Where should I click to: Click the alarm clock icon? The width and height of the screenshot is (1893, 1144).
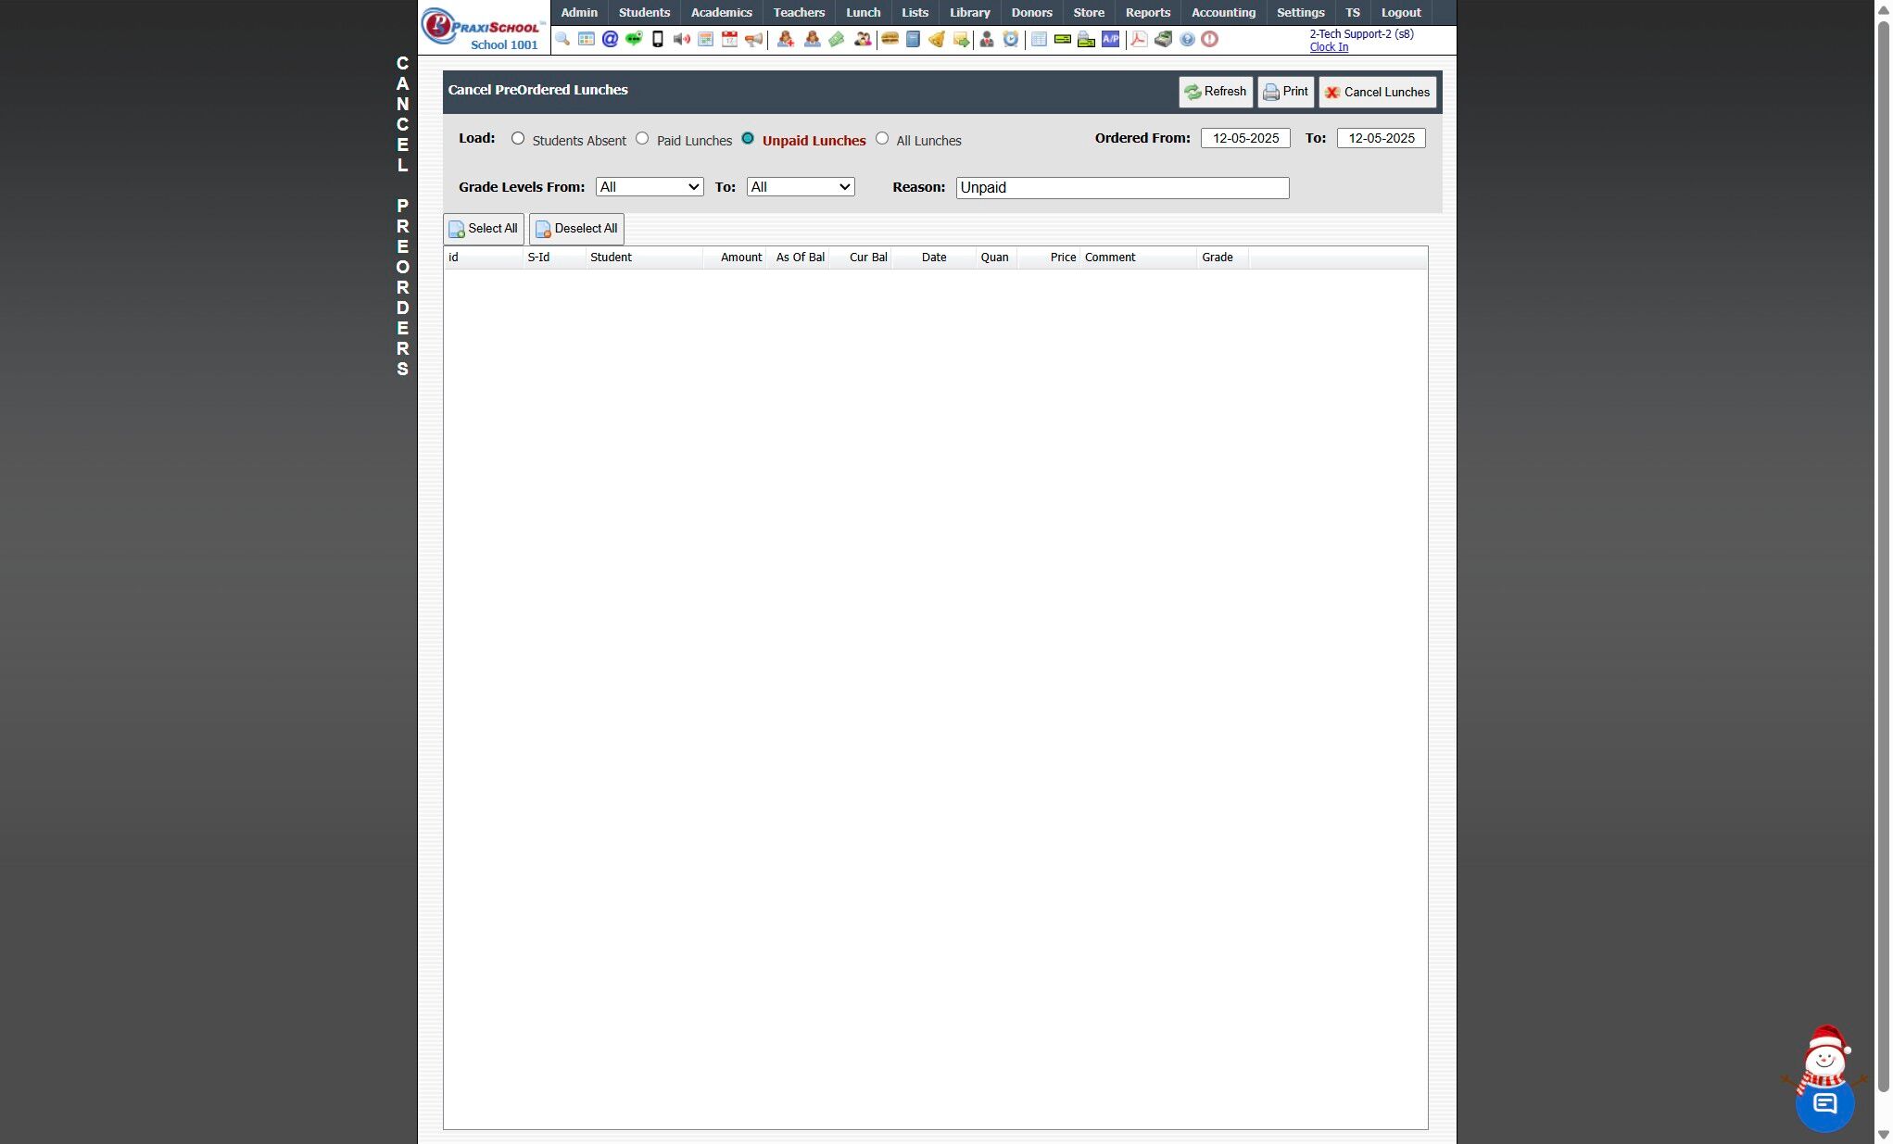(1011, 39)
